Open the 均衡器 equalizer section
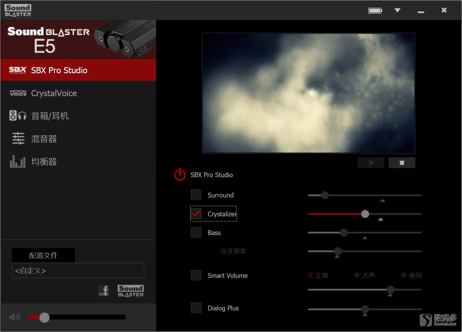Viewport: 462px width, 332px height. click(78, 162)
